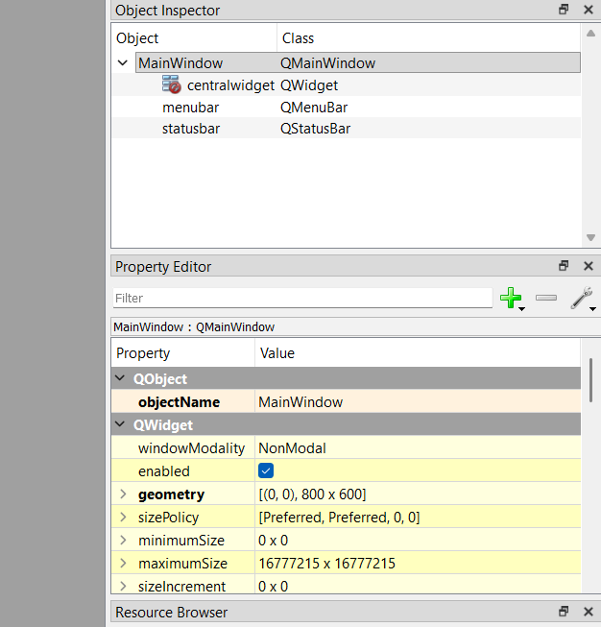Collapse the QWidget property group
The width and height of the screenshot is (601, 627).
click(120, 423)
